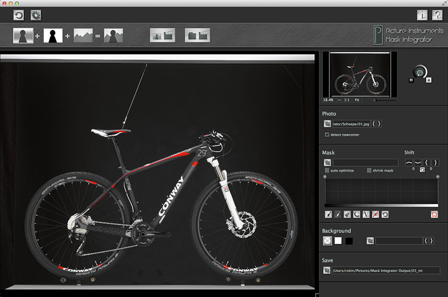
Task: Click the empty Background file path field
Action: pyautogui.click(x=399, y=241)
